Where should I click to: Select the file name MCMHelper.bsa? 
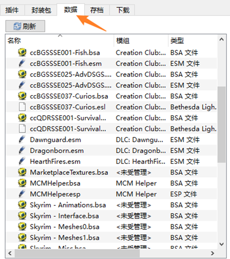click(55, 183)
